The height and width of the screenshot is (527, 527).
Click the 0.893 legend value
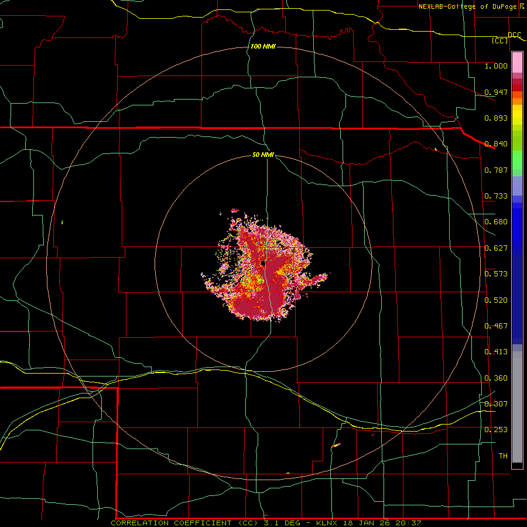click(x=496, y=118)
